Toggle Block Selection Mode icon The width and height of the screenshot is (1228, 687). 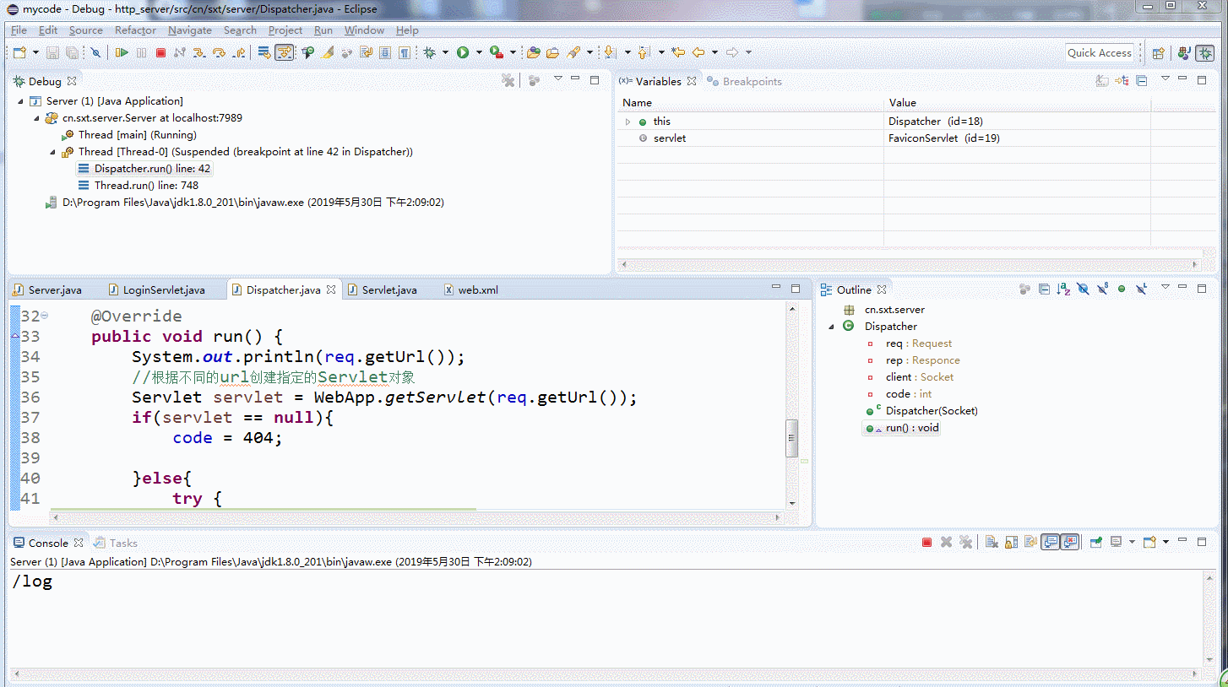[x=385, y=52]
